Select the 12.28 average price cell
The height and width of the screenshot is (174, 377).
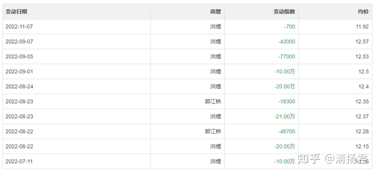362,131
